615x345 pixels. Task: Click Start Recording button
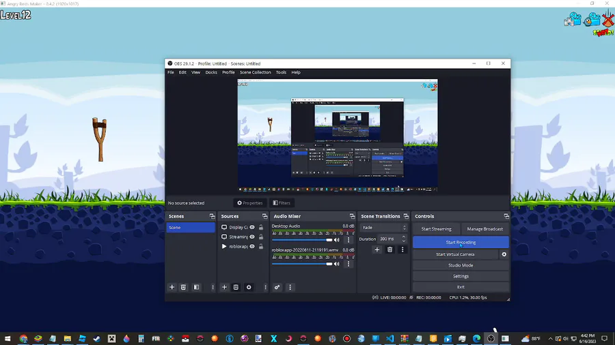click(x=461, y=243)
